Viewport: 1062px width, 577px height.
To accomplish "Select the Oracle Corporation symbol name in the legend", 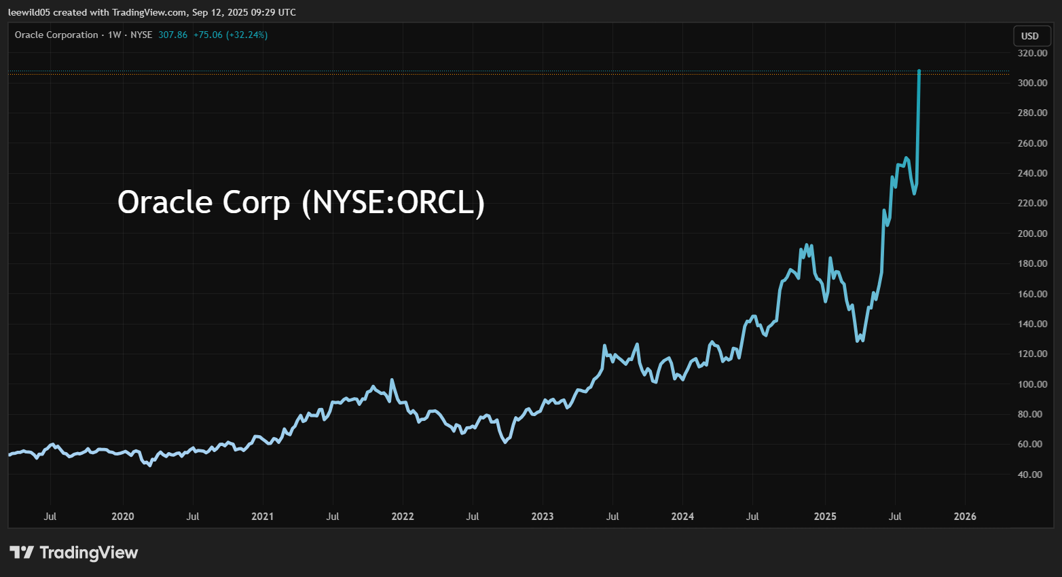I will pos(56,35).
